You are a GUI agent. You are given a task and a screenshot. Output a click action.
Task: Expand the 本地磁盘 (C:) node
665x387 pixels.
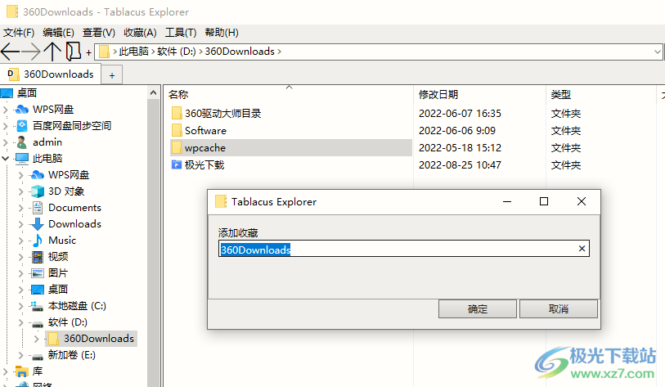pos(20,306)
